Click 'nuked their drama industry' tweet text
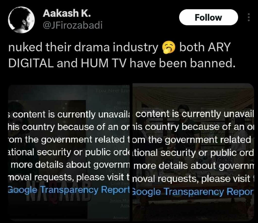Image resolution: width=258 pixels, height=223 pixels. point(83,48)
